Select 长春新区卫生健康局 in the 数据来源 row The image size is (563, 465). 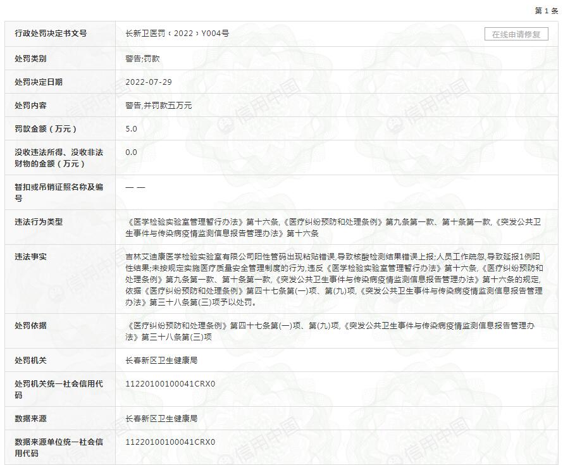coord(161,419)
